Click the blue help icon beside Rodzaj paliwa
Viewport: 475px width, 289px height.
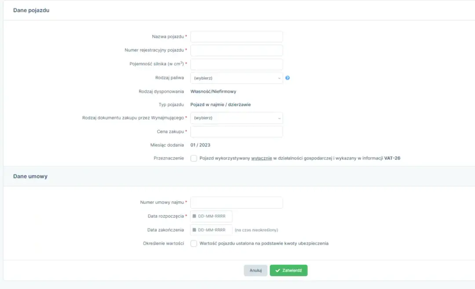[288, 78]
